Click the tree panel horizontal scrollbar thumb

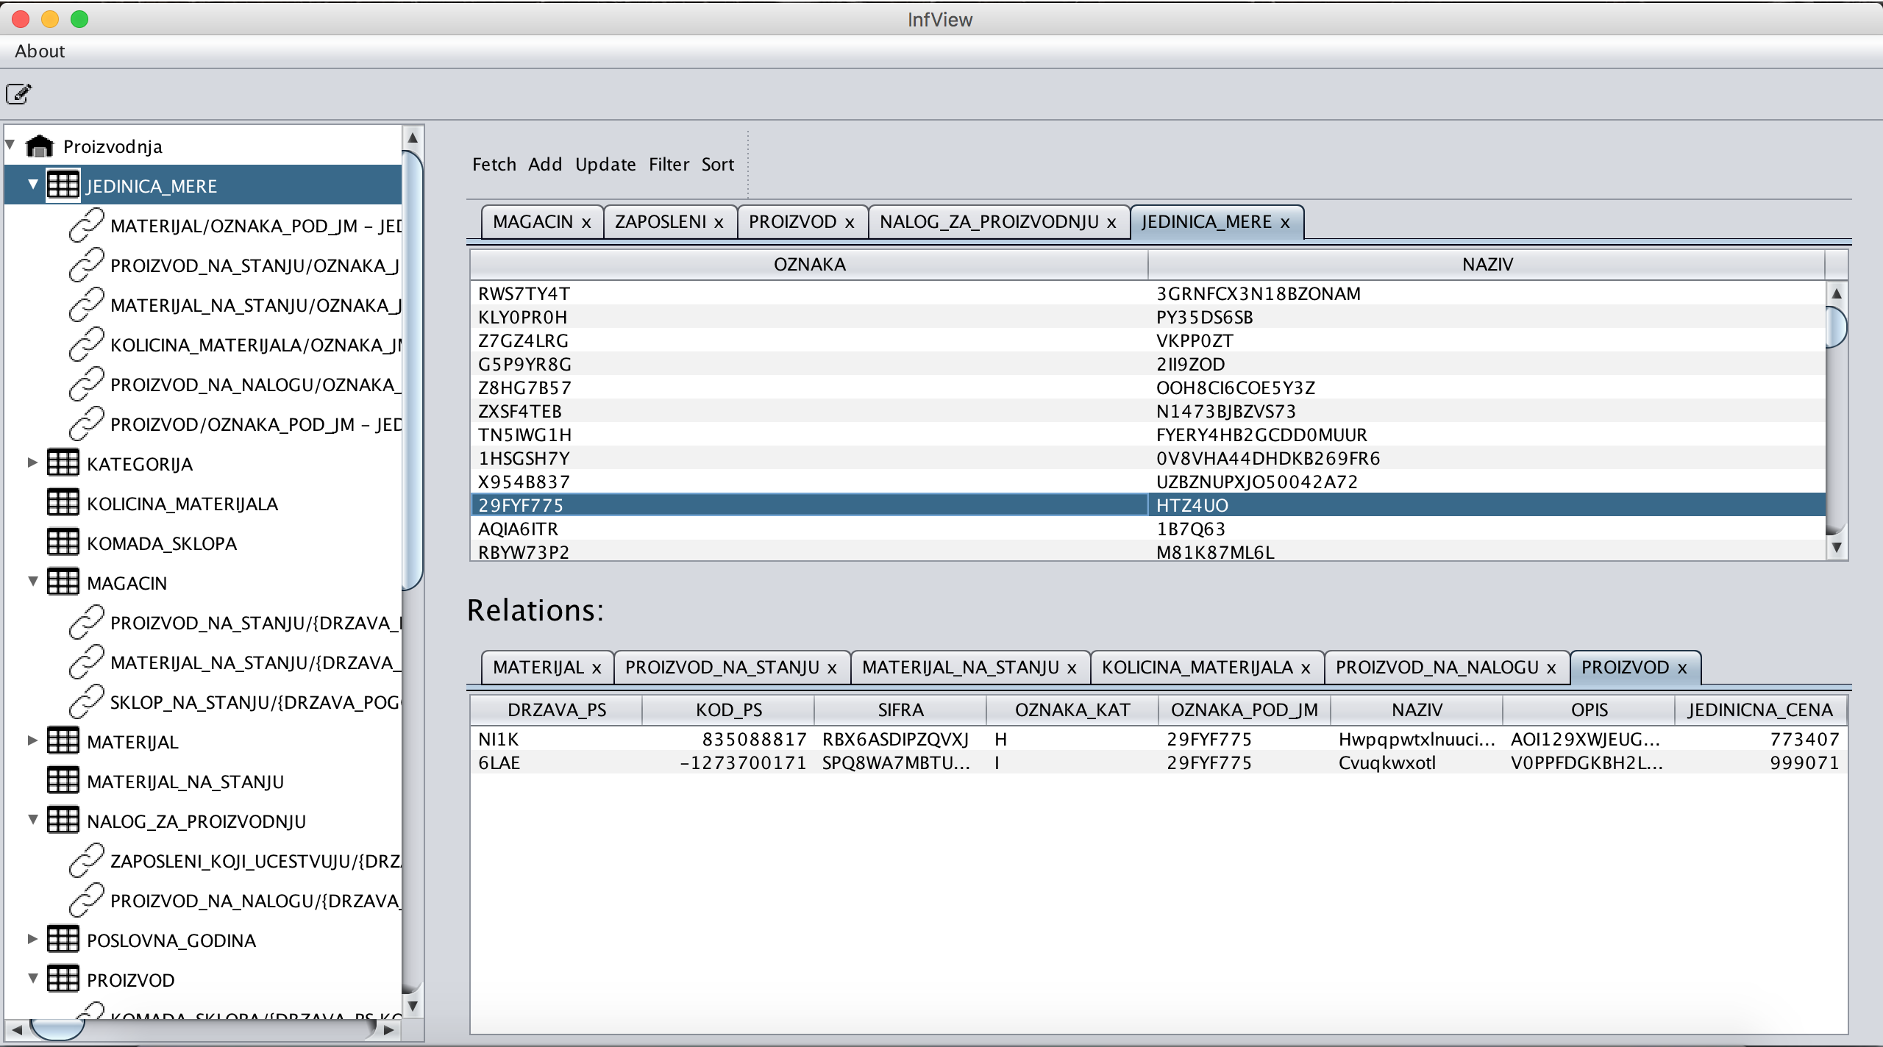point(57,1030)
